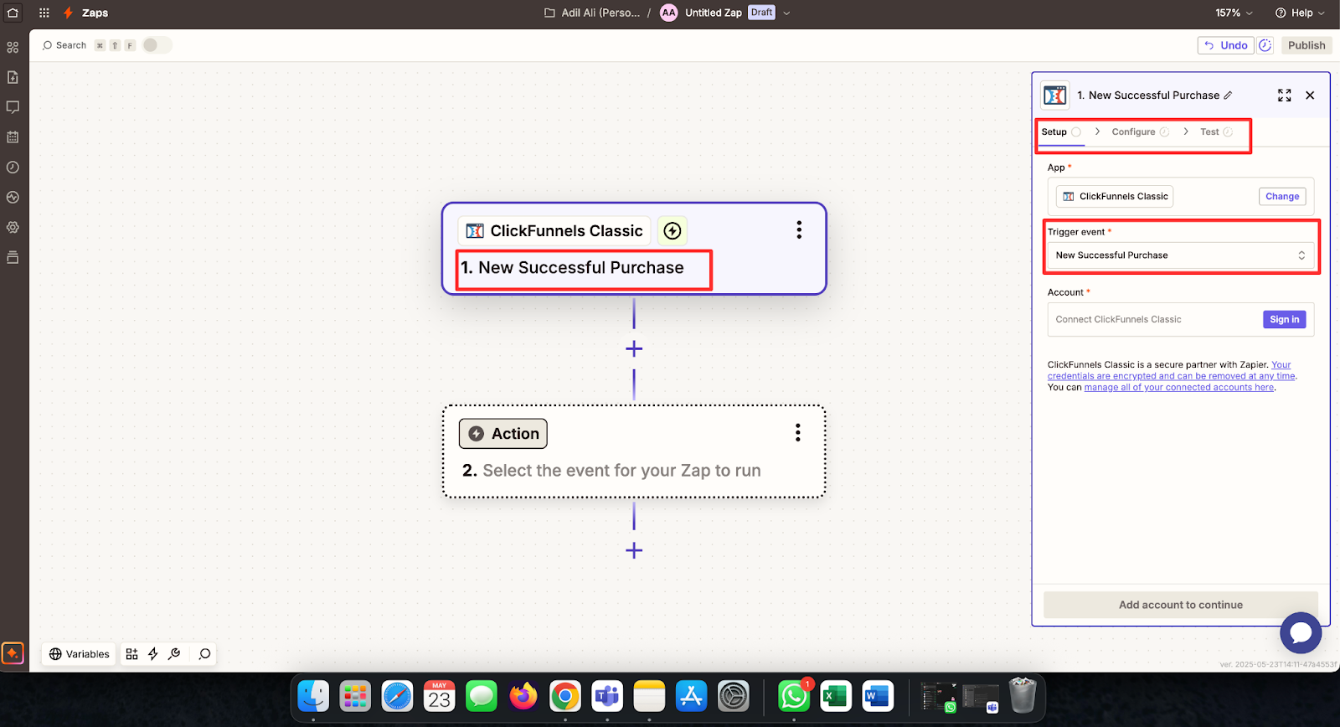Screen dimensions: 1340x727
Task: Close the step configuration panel
Action: point(1311,95)
